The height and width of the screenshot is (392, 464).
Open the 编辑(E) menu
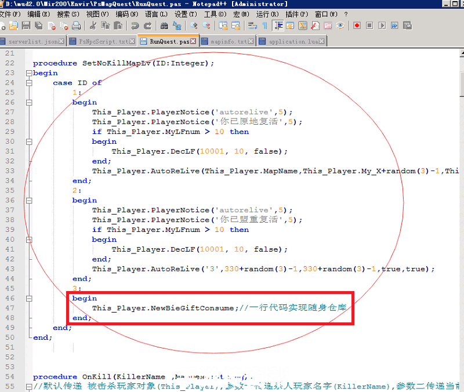[x=38, y=14]
